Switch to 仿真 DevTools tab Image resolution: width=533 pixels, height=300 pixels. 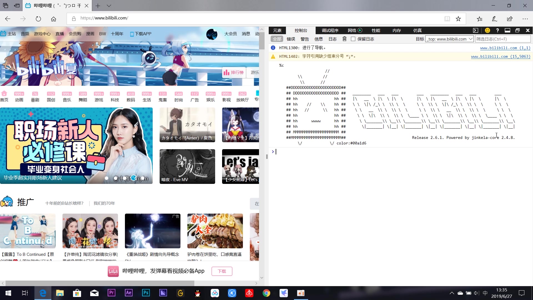click(x=418, y=30)
